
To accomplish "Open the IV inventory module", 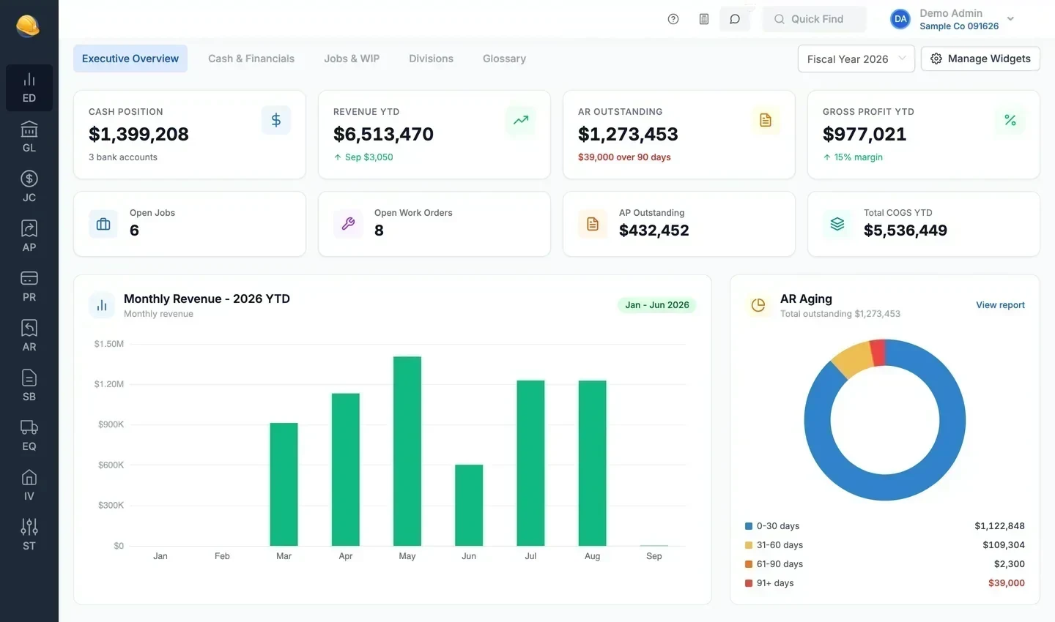I will click(29, 486).
